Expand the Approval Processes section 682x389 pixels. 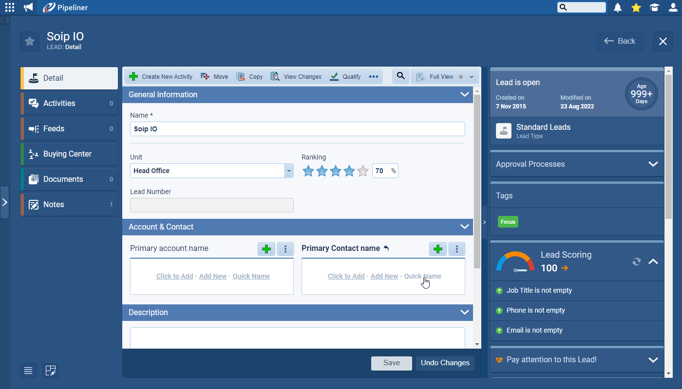(653, 164)
